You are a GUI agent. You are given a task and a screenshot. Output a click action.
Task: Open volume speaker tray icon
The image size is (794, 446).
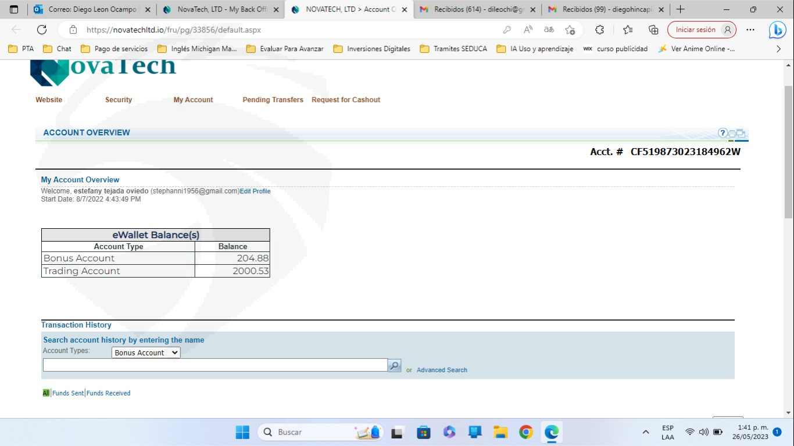click(703, 432)
